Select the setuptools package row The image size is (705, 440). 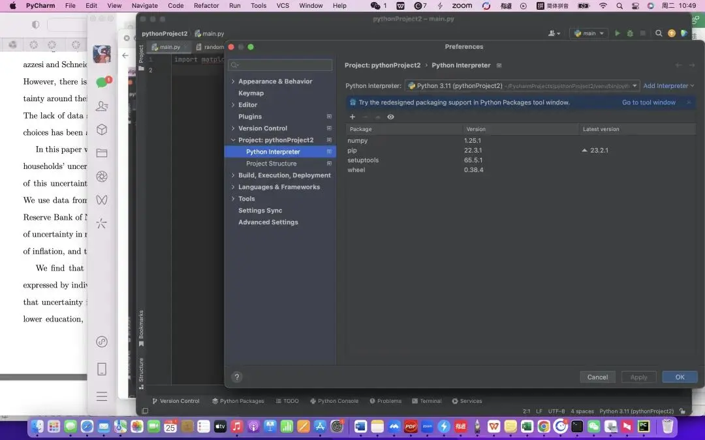point(521,160)
